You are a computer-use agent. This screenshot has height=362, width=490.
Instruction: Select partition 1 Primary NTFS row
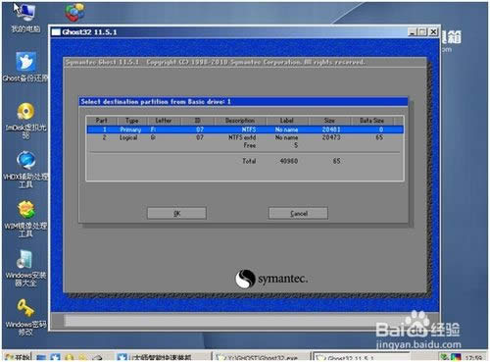(x=245, y=129)
